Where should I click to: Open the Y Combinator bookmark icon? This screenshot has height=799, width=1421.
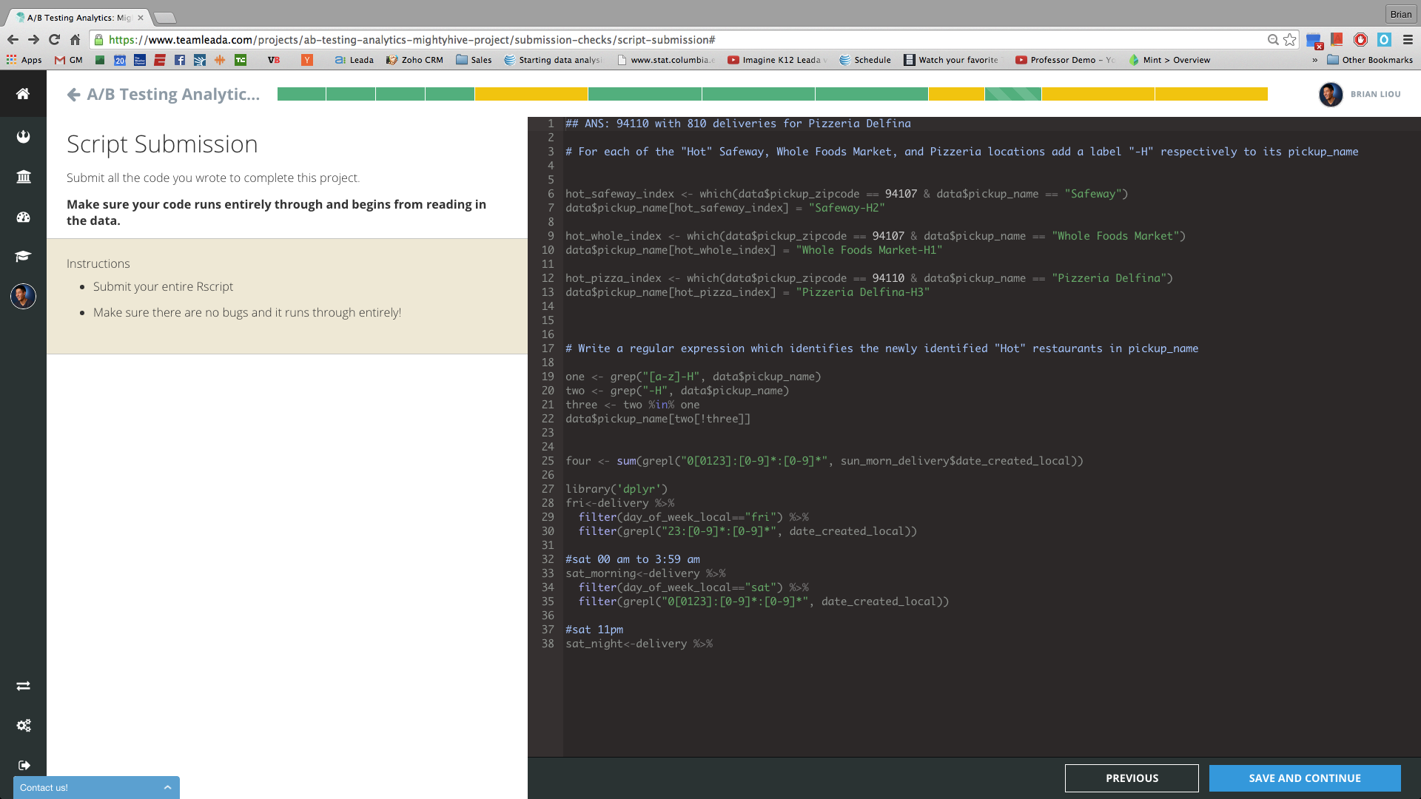pos(306,60)
